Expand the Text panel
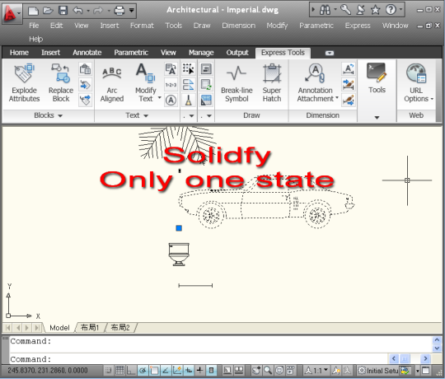 tap(137, 115)
